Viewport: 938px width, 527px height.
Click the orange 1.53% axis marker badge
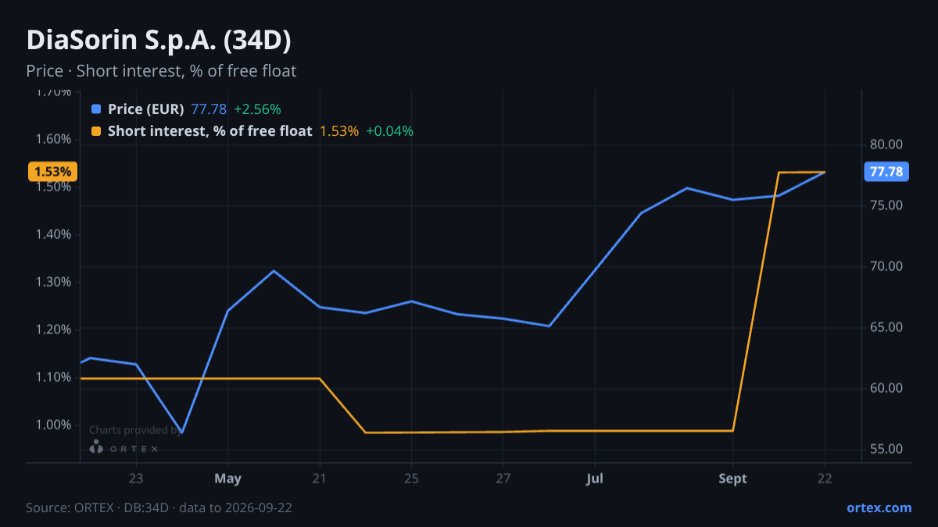(x=53, y=172)
